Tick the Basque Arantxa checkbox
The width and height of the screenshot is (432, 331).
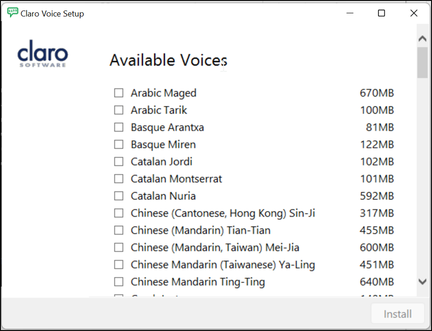coord(119,127)
